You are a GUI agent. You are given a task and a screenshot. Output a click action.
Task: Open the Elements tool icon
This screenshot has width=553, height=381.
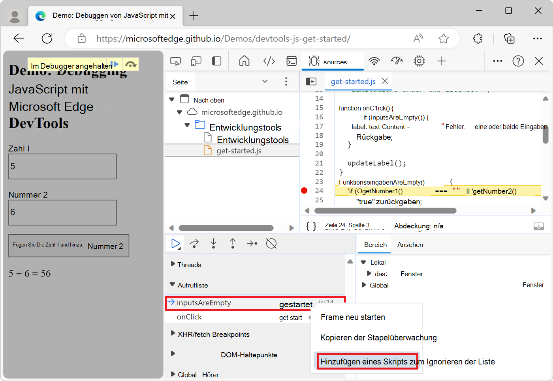pos(269,61)
